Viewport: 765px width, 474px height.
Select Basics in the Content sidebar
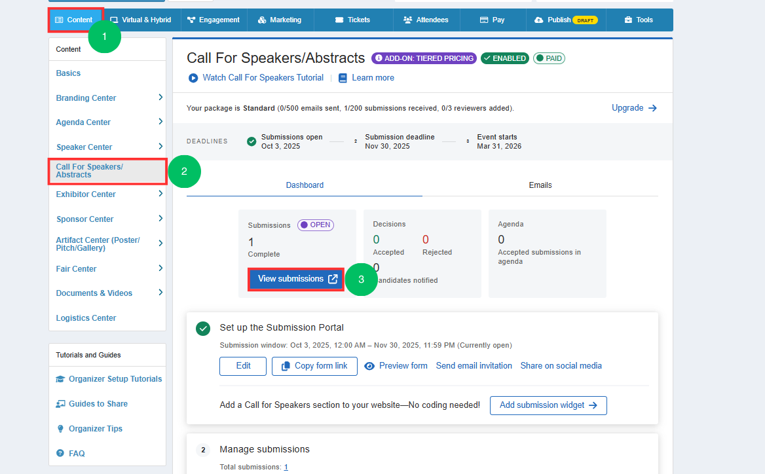[x=69, y=73]
